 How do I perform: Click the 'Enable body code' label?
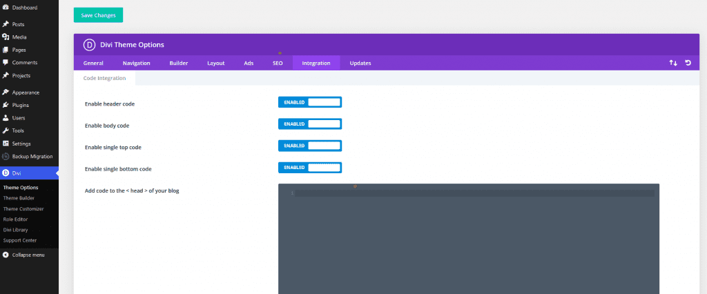(107, 126)
